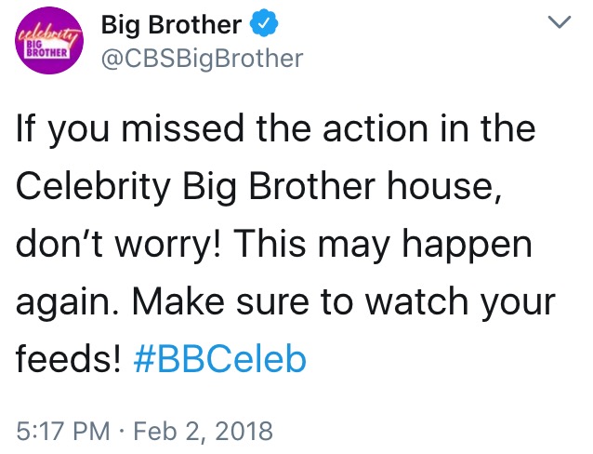Visit the @CBSBigBrother handle link

coord(203,59)
